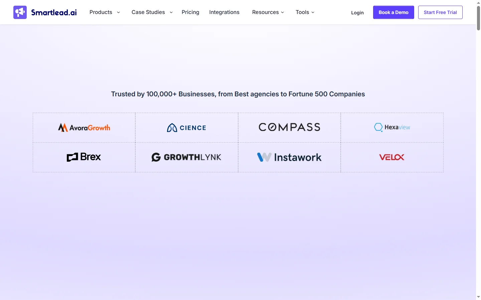
Task: Click the COMPASS logo
Action: [x=290, y=127]
